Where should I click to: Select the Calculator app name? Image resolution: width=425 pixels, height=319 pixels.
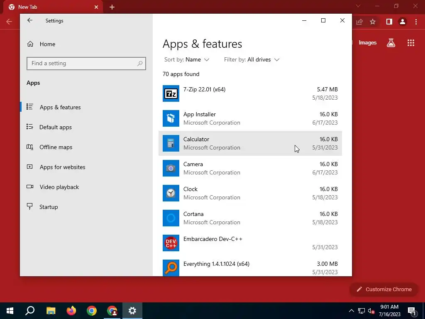196,140
